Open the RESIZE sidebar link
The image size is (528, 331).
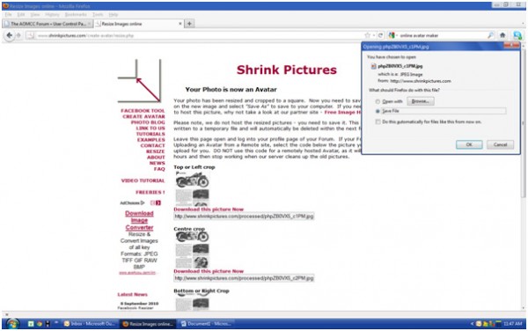tap(155, 151)
